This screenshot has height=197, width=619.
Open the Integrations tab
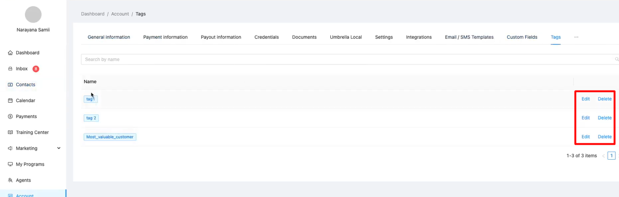[x=419, y=37]
